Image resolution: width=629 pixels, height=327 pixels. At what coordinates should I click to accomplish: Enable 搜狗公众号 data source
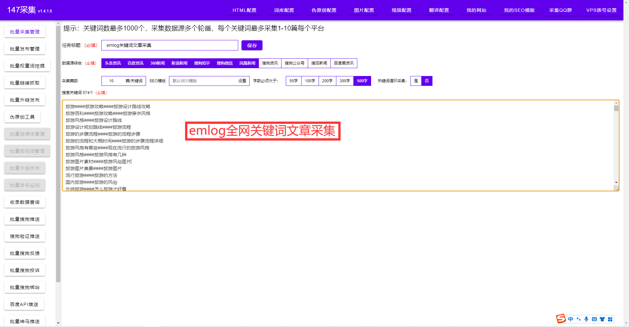pos(295,63)
